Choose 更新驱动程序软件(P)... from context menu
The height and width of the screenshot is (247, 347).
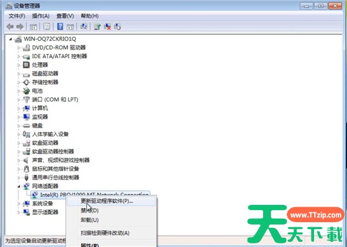pyautogui.click(x=111, y=201)
